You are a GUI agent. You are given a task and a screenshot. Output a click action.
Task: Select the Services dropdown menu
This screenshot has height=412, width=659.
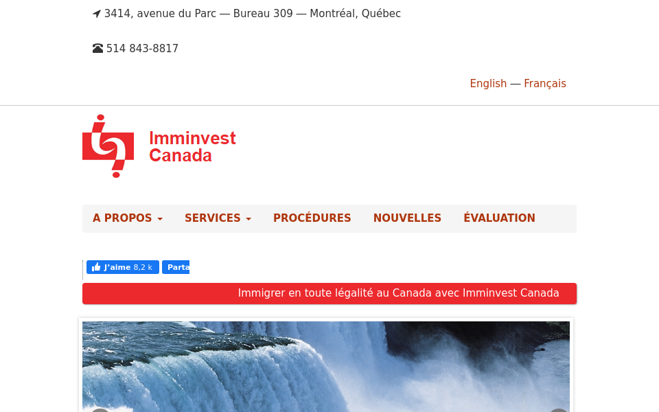213,218
